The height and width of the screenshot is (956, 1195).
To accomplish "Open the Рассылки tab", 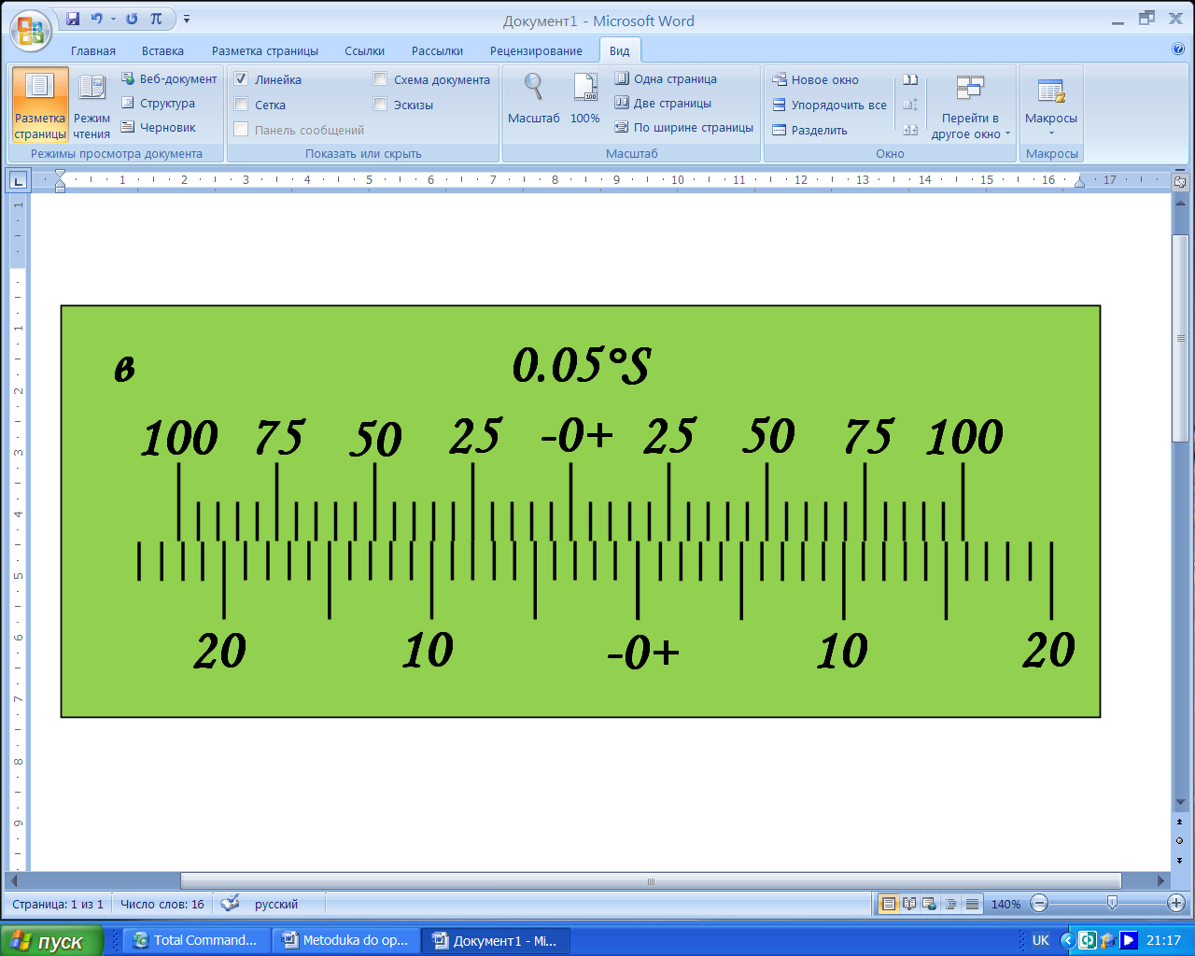I will [437, 50].
